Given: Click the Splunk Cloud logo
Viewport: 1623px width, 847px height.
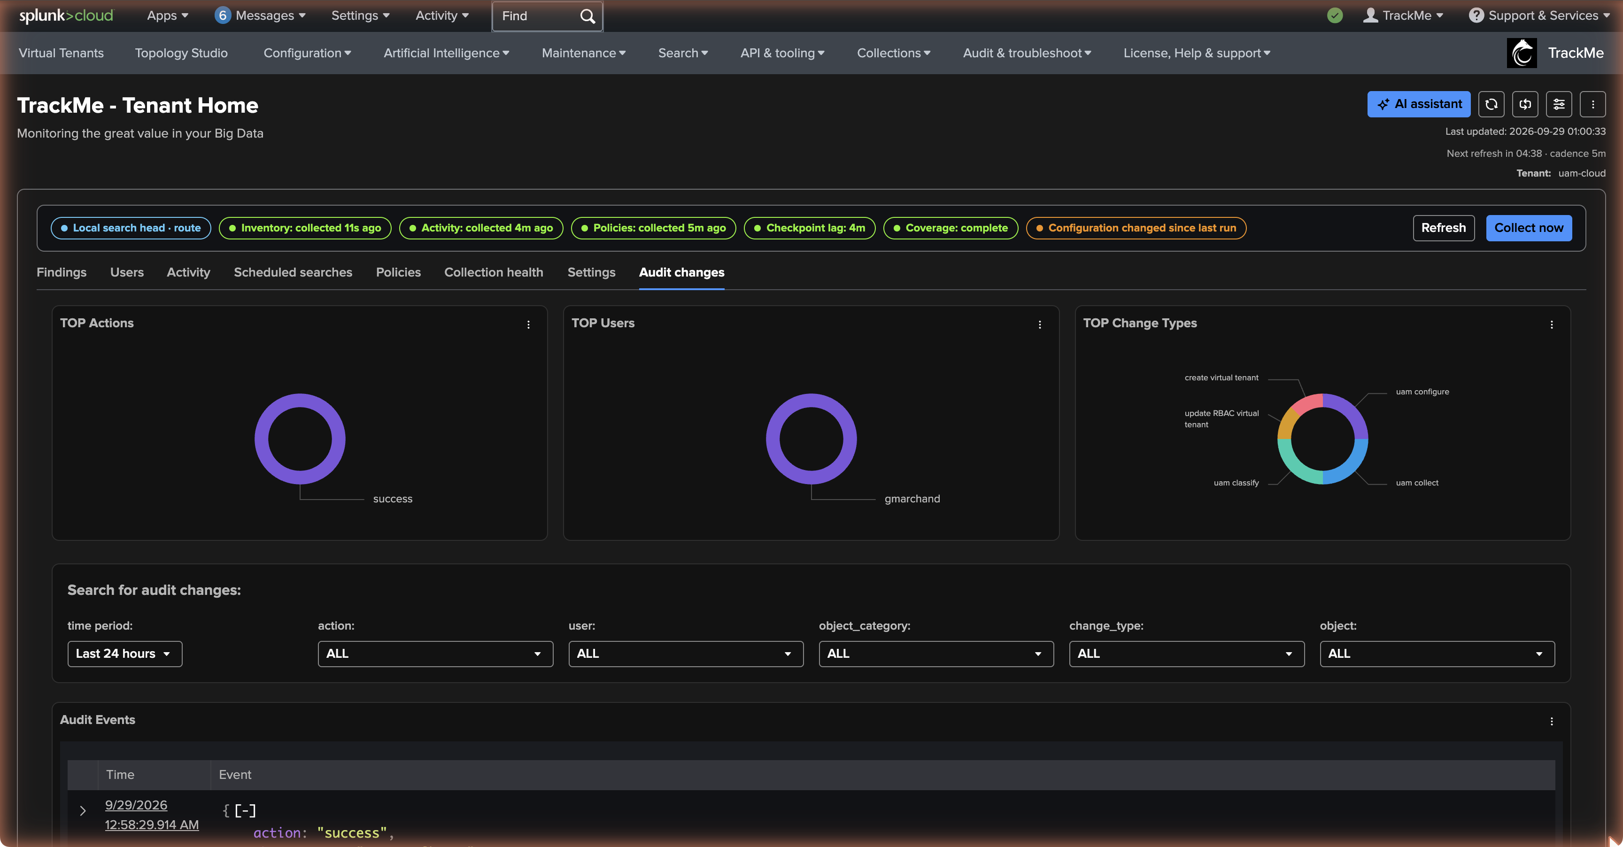Looking at the screenshot, I should [66, 16].
